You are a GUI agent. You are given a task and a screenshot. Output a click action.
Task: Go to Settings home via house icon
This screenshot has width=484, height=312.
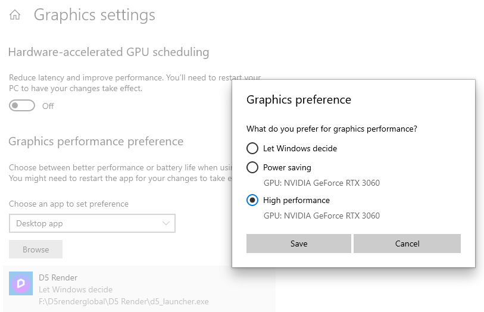point(15,15)
